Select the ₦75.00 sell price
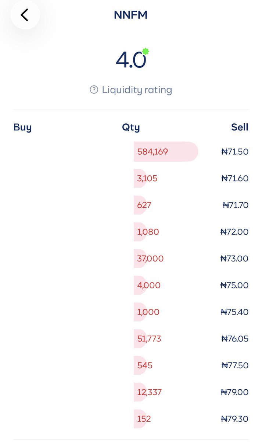The height and width of the screenshot is (442, 262). coord(234,285)
